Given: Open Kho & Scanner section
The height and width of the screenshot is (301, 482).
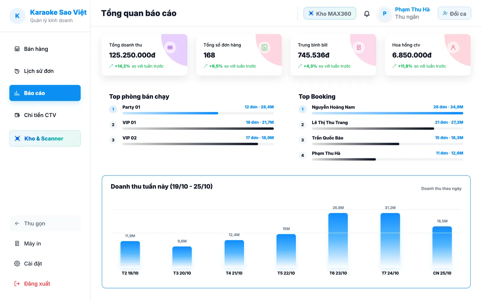Looking at the screenshot, I should (45, 138).
